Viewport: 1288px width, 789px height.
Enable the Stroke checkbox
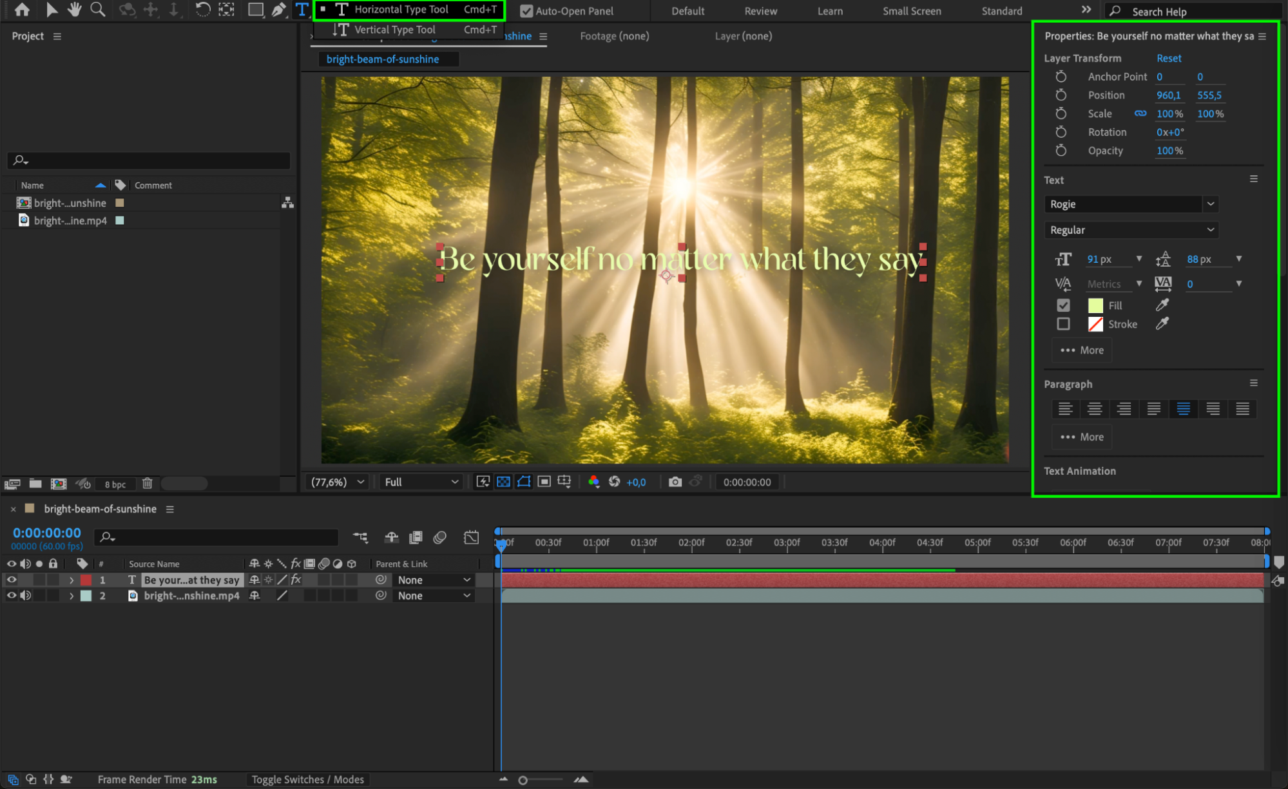coord(1063,324)
